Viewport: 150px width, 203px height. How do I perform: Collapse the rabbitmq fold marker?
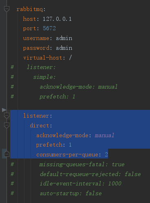coord(7,9)
